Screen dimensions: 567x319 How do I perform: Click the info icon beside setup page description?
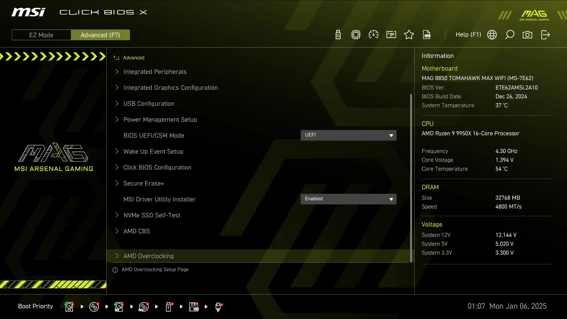pos(115,270)
